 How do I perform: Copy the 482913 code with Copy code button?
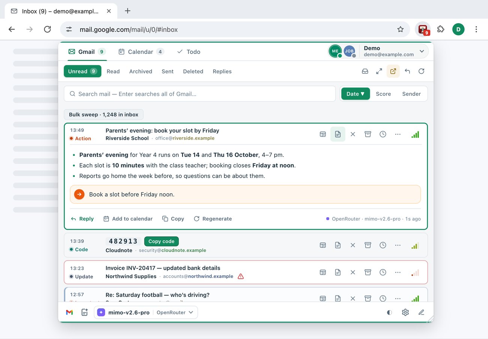point(161,241)
